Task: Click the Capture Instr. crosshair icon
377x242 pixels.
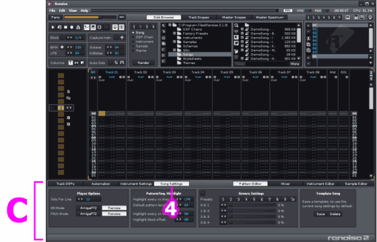Action: [122, 38]
